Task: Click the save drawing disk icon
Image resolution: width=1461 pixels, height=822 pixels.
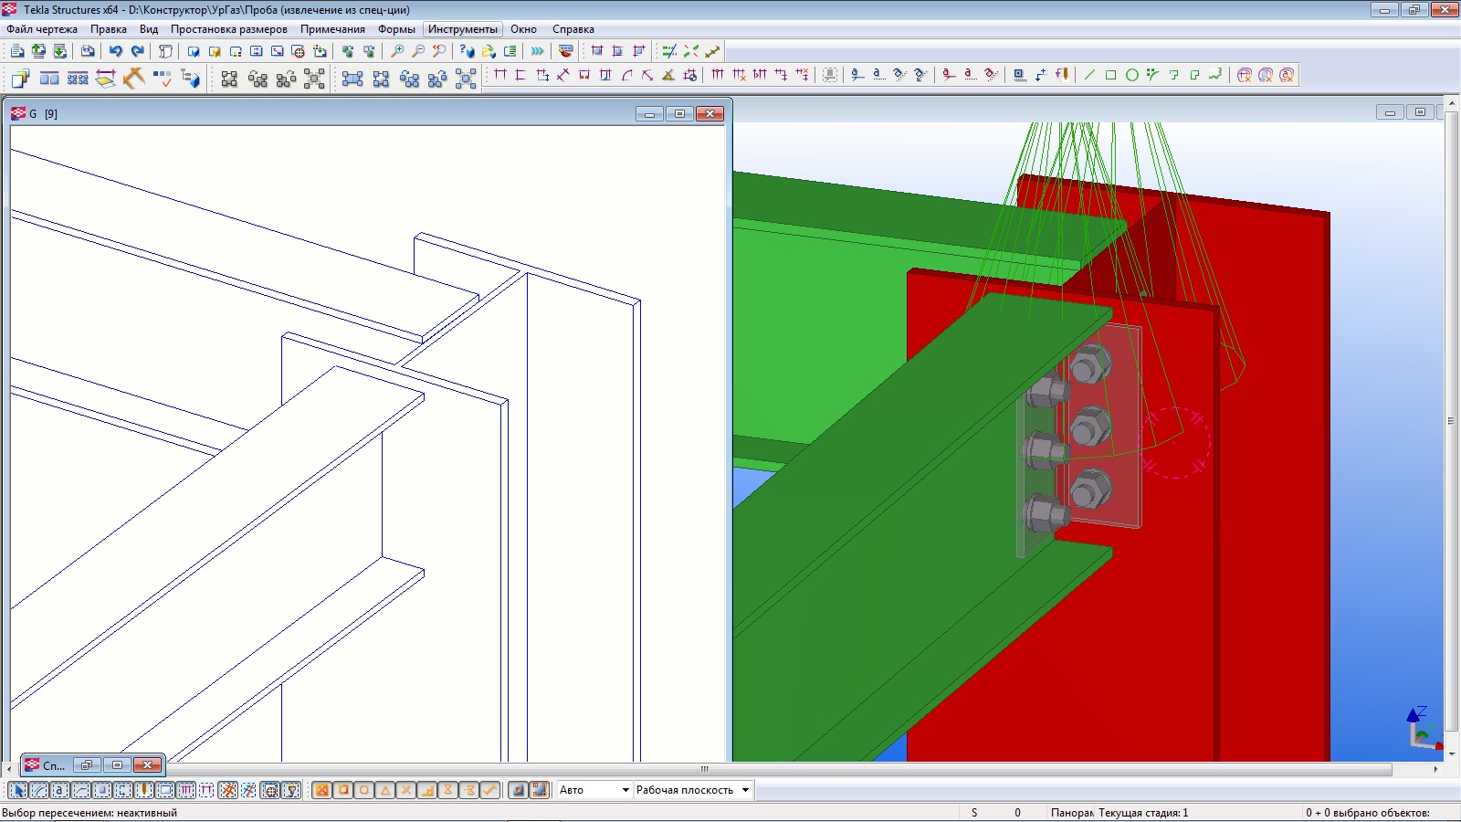Action: [x=88, y=51]
